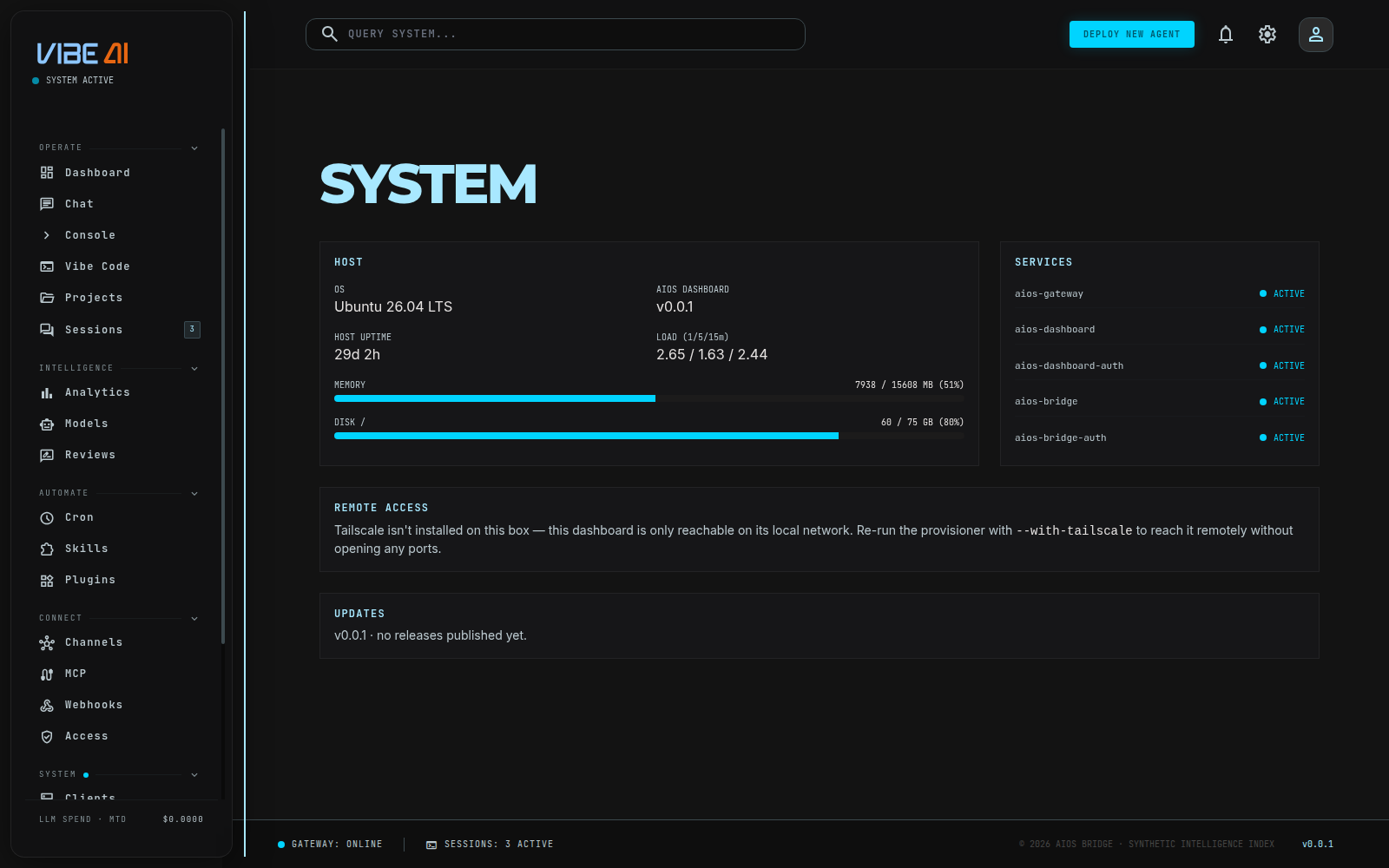1389x868 pixels.
Task: Select Vibe Code menu item
Action: pyautogui.click(x=120, y=266)
